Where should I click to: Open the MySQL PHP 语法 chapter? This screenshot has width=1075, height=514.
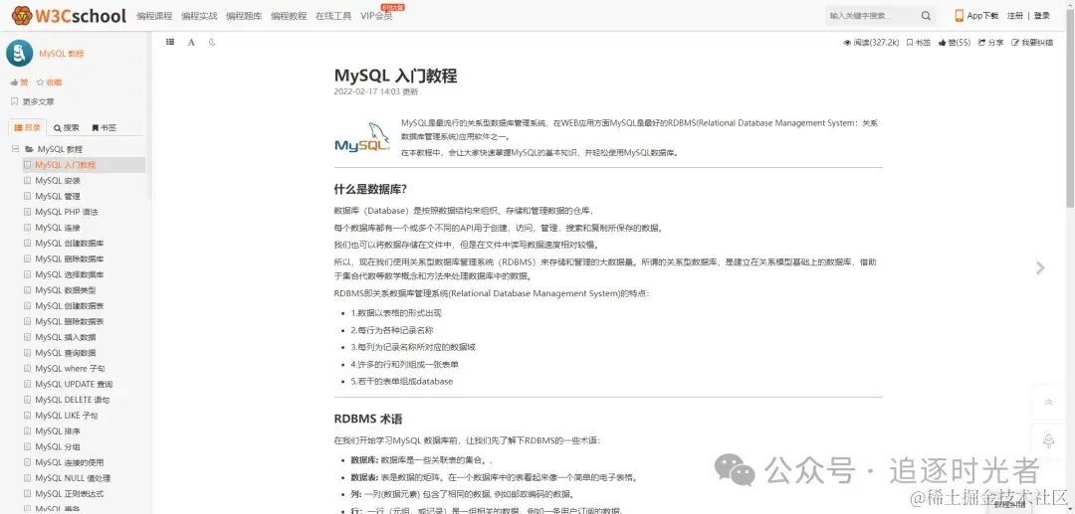tap(67, 212)
